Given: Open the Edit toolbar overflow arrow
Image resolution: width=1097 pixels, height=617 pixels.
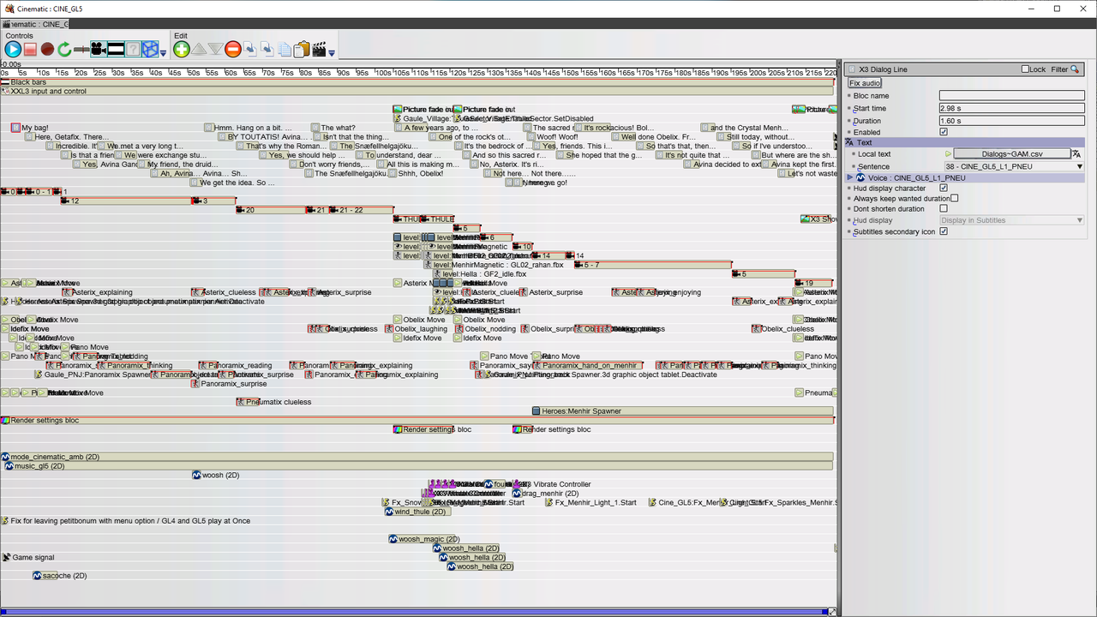Looking at the screenshot, I should click(x=332, y=53).
